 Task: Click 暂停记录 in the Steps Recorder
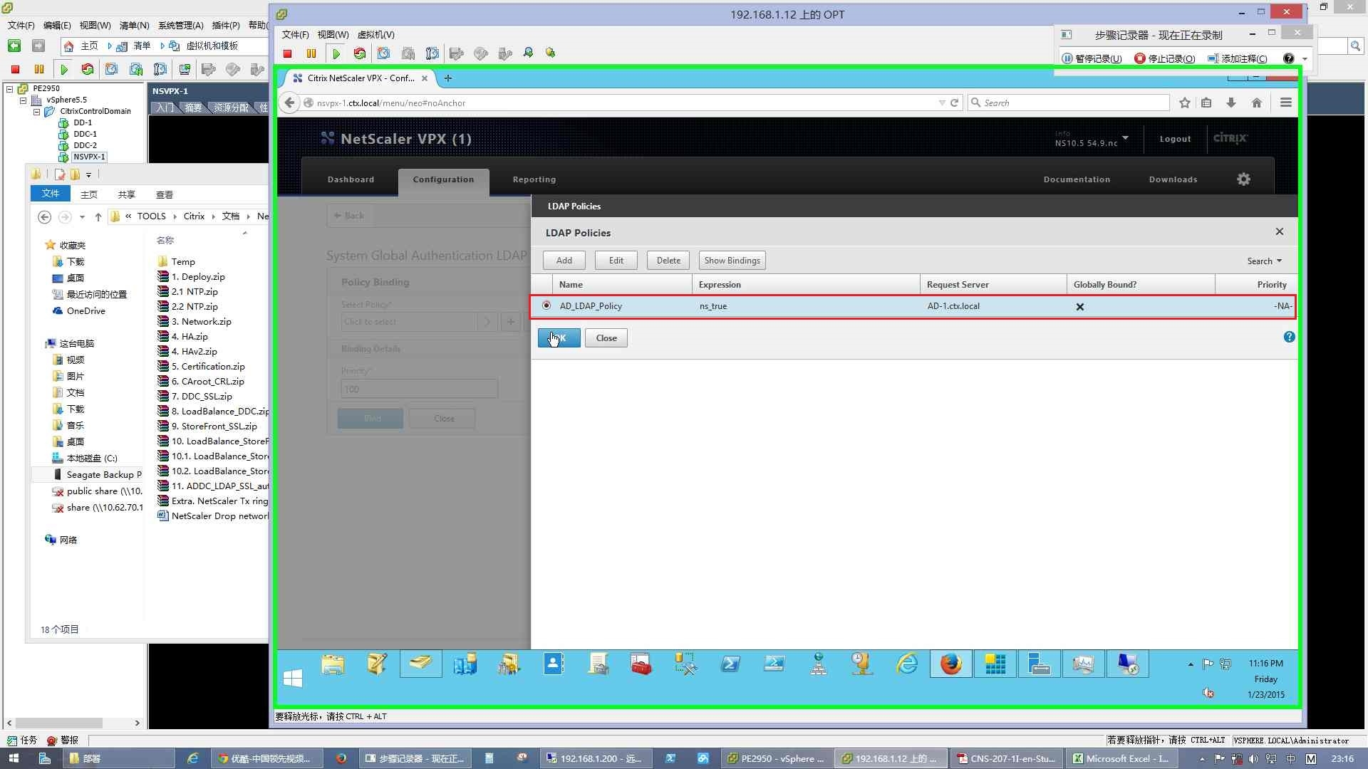click(1092, 58)
